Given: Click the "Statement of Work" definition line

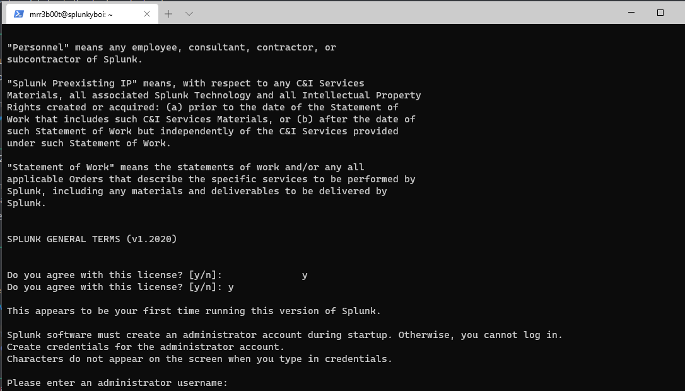Looking at the screenshot, I should click(x=185, y=167).
